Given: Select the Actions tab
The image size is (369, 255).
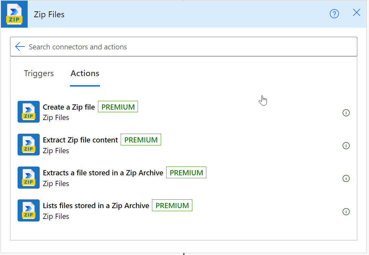Looking at the screenshot, I should [x=85, y=74].
